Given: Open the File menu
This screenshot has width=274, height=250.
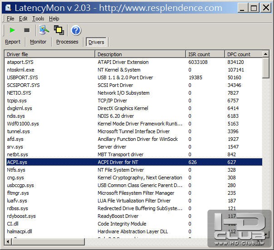Looking at the screenshot, I should coord(10,19).
